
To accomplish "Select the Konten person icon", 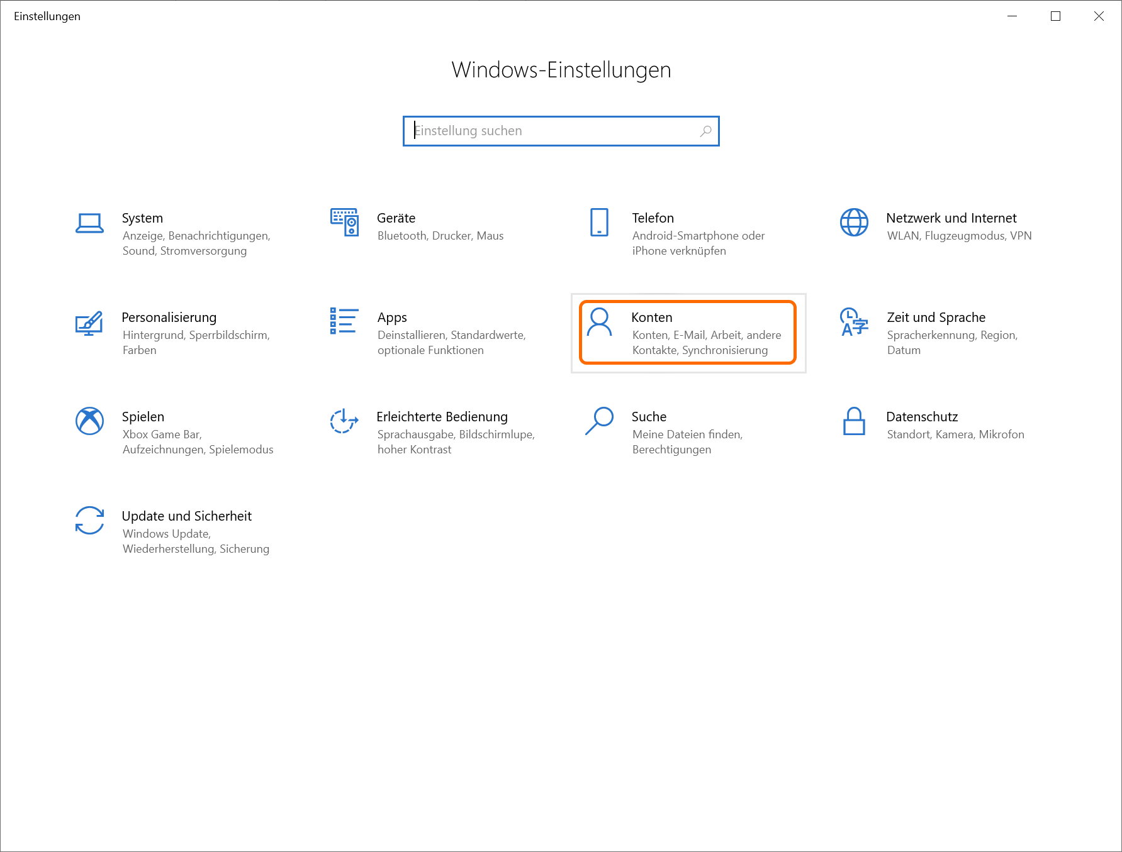I will [599, 322].
